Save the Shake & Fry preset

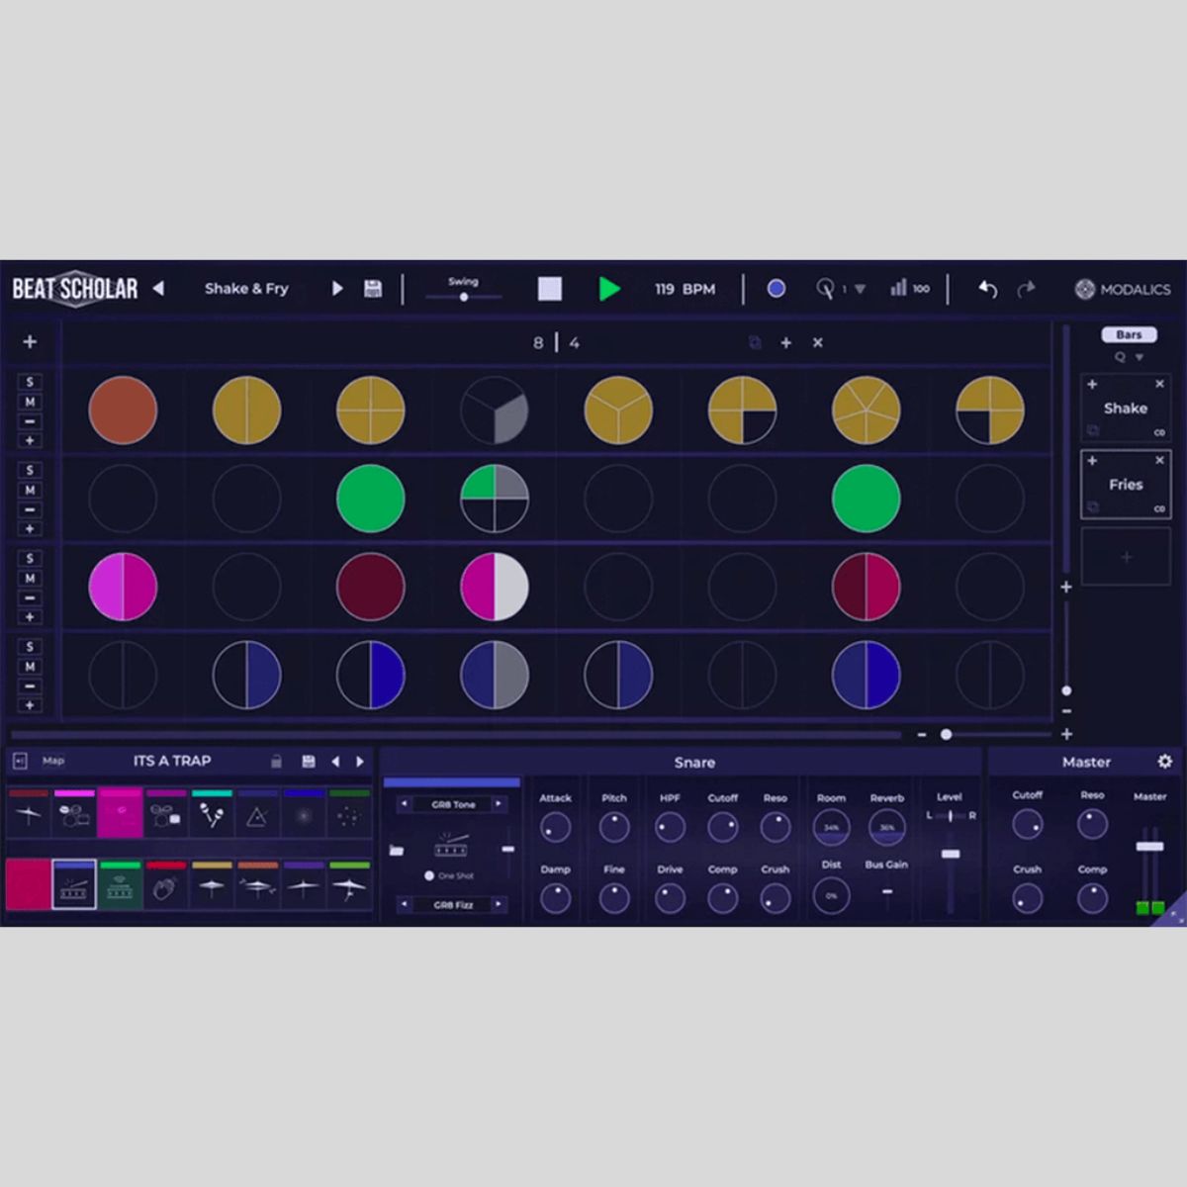tap(373, 288)
